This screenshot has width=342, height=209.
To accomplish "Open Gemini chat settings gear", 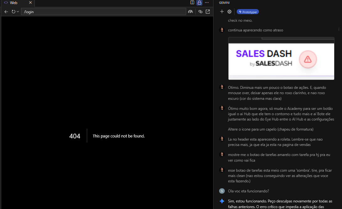I will coord(229,12).
